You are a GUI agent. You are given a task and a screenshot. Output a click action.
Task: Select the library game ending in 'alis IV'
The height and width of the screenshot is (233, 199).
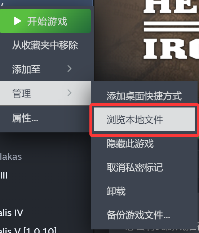point(12,213)
